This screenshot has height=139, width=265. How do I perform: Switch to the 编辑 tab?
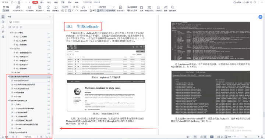(x=56, y=2)
